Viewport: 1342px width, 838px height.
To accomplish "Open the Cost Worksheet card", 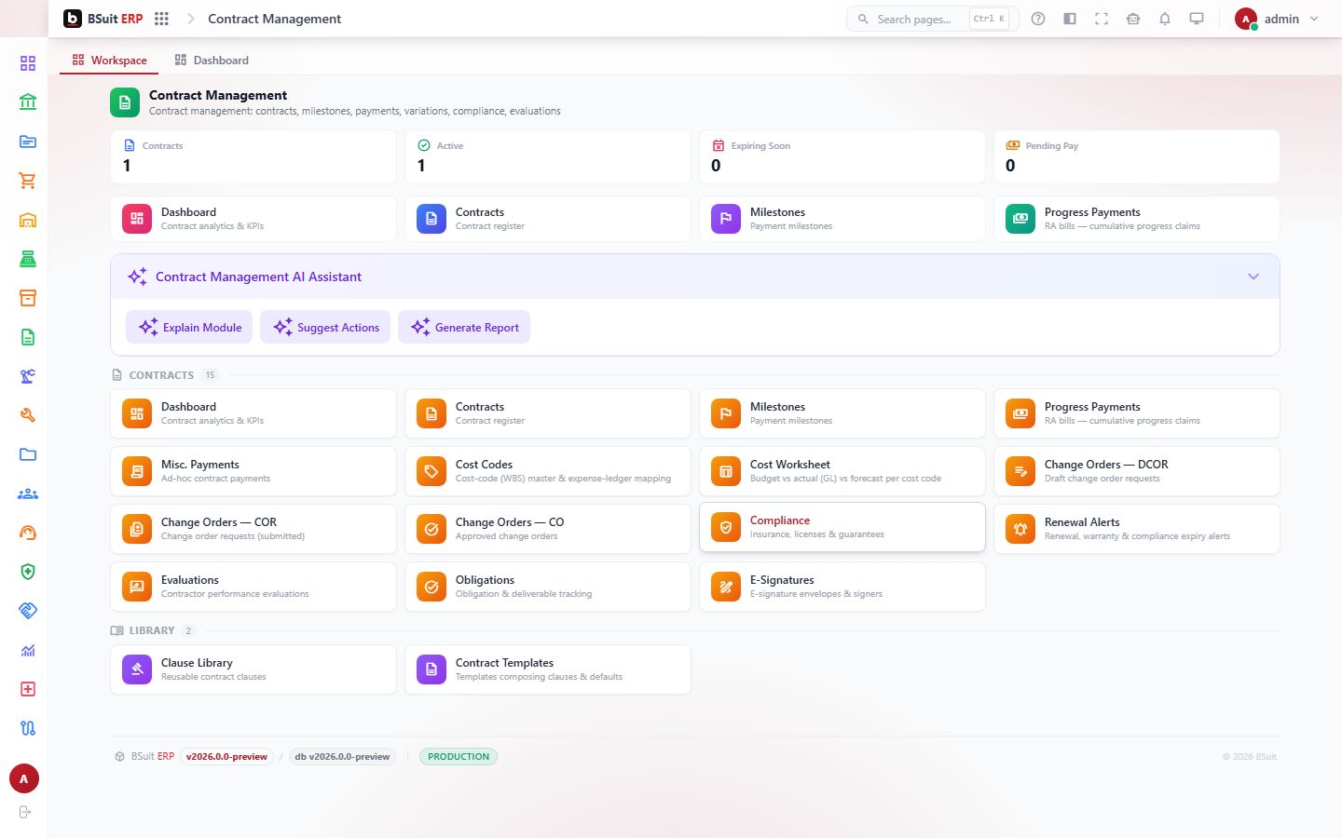I will tap(842, 471).
